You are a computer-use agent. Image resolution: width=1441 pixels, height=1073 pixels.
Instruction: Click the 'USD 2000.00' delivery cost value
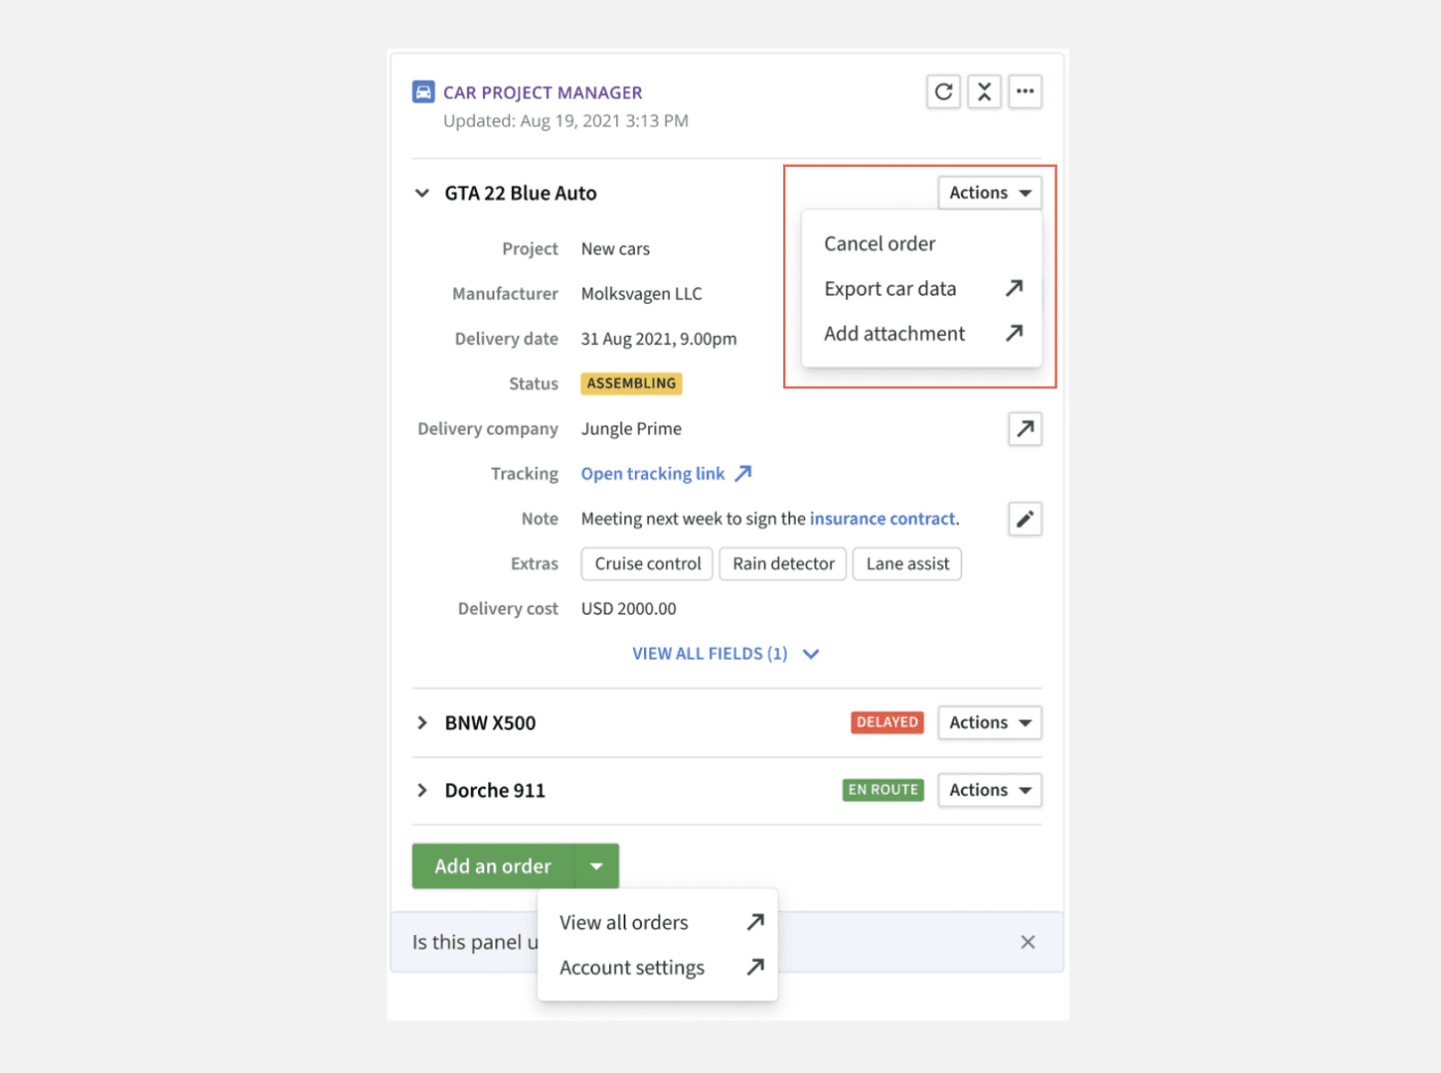[x=628, y=609]
